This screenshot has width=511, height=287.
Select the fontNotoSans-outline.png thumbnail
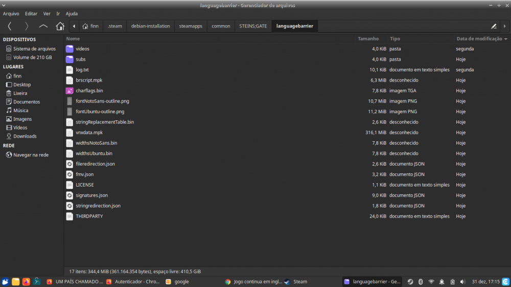click(x=69, y=101)
